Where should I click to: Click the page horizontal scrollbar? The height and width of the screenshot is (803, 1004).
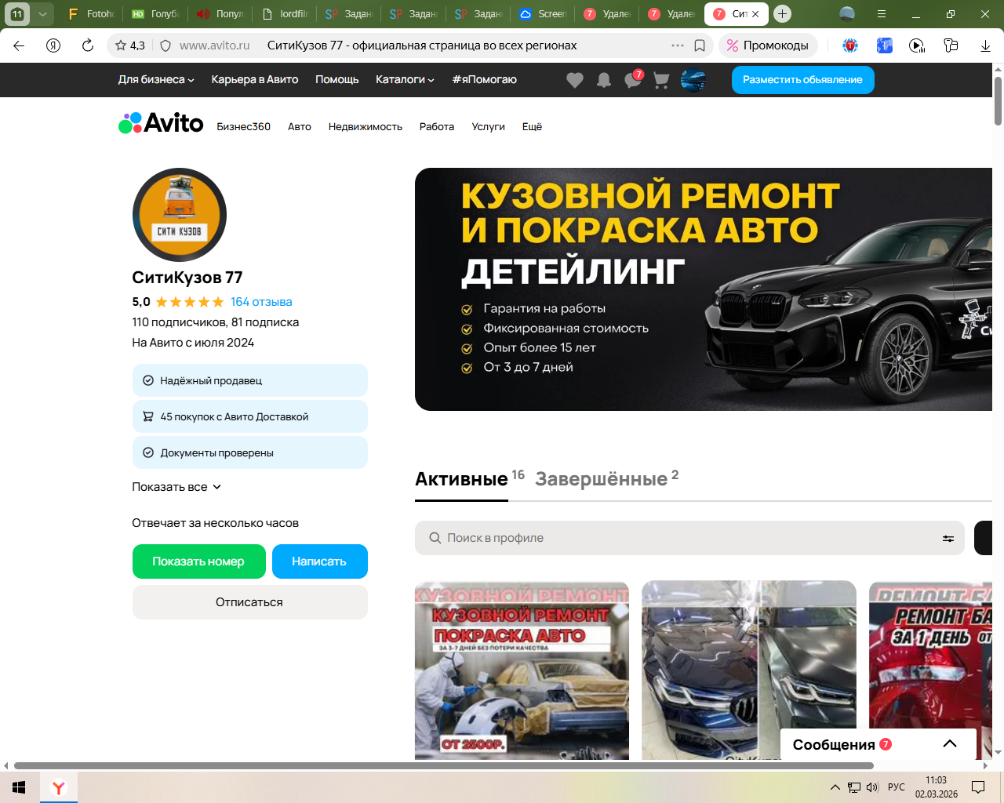coord(444,765)
